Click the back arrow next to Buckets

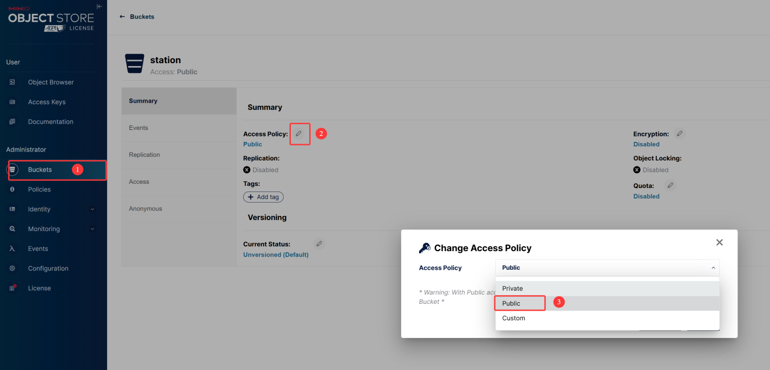(x=122, y=17)
